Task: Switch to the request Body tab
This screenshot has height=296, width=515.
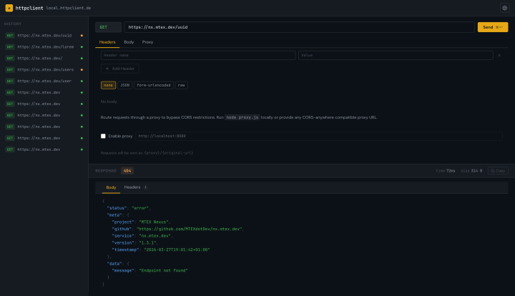Action: point(129,42)
